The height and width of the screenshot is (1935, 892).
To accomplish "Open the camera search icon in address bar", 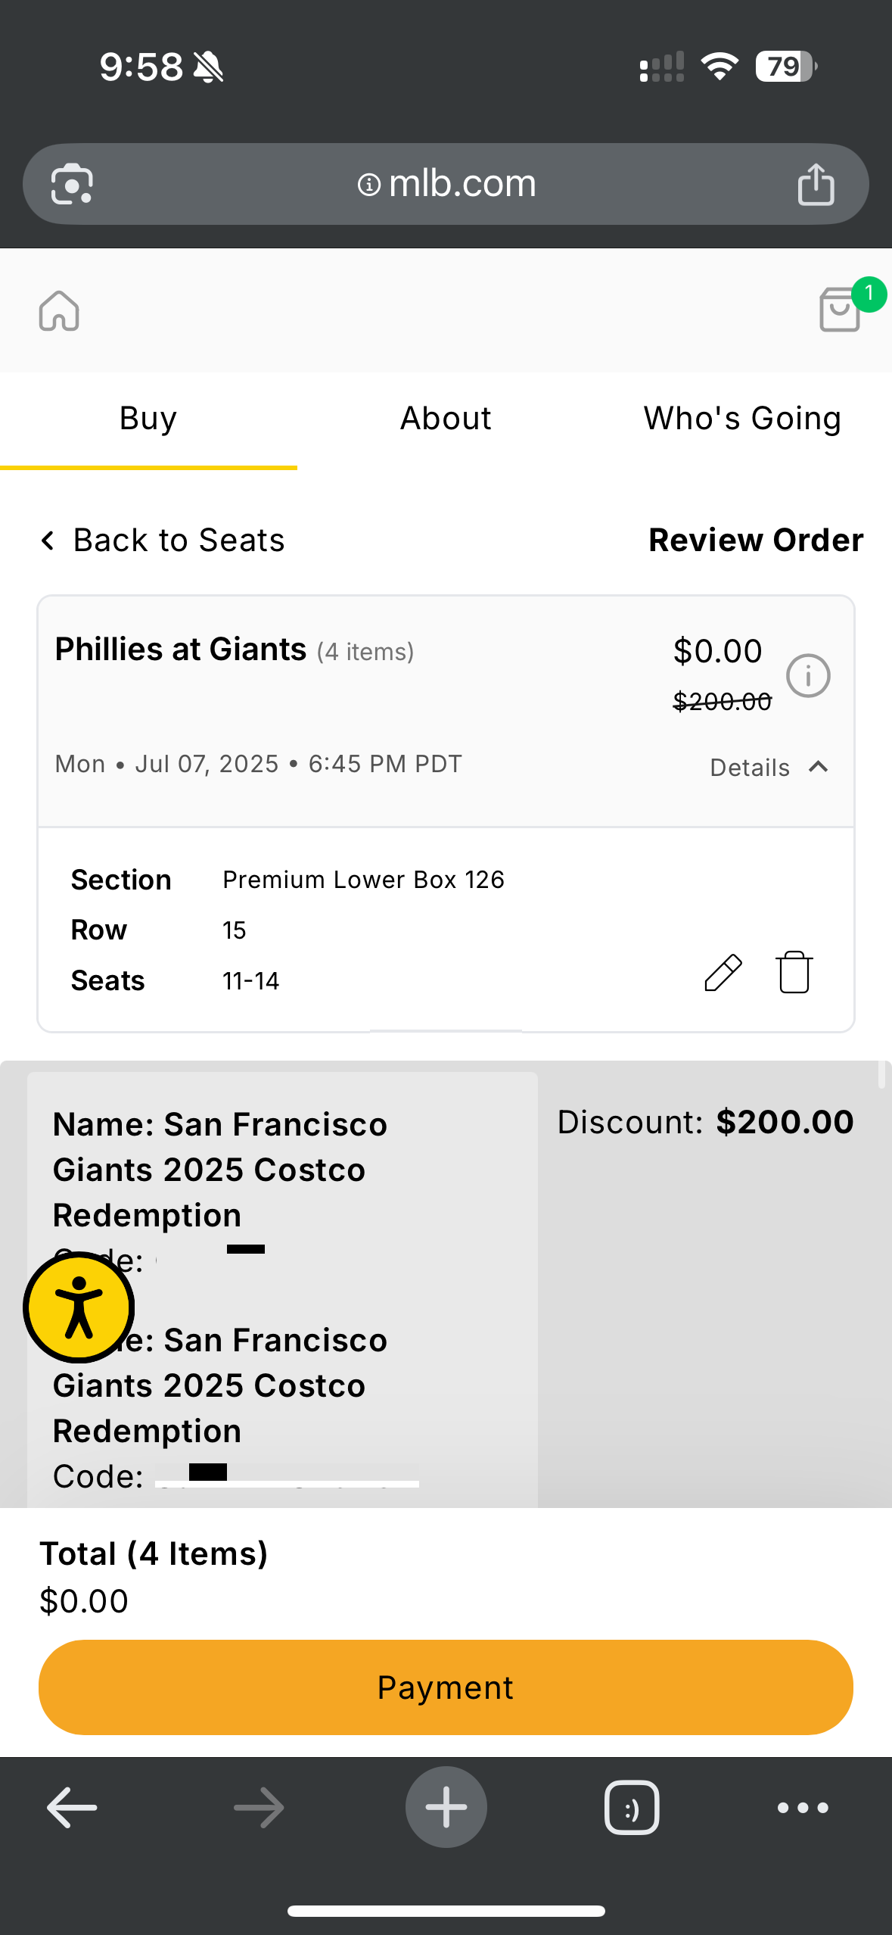I will point(72,185).
